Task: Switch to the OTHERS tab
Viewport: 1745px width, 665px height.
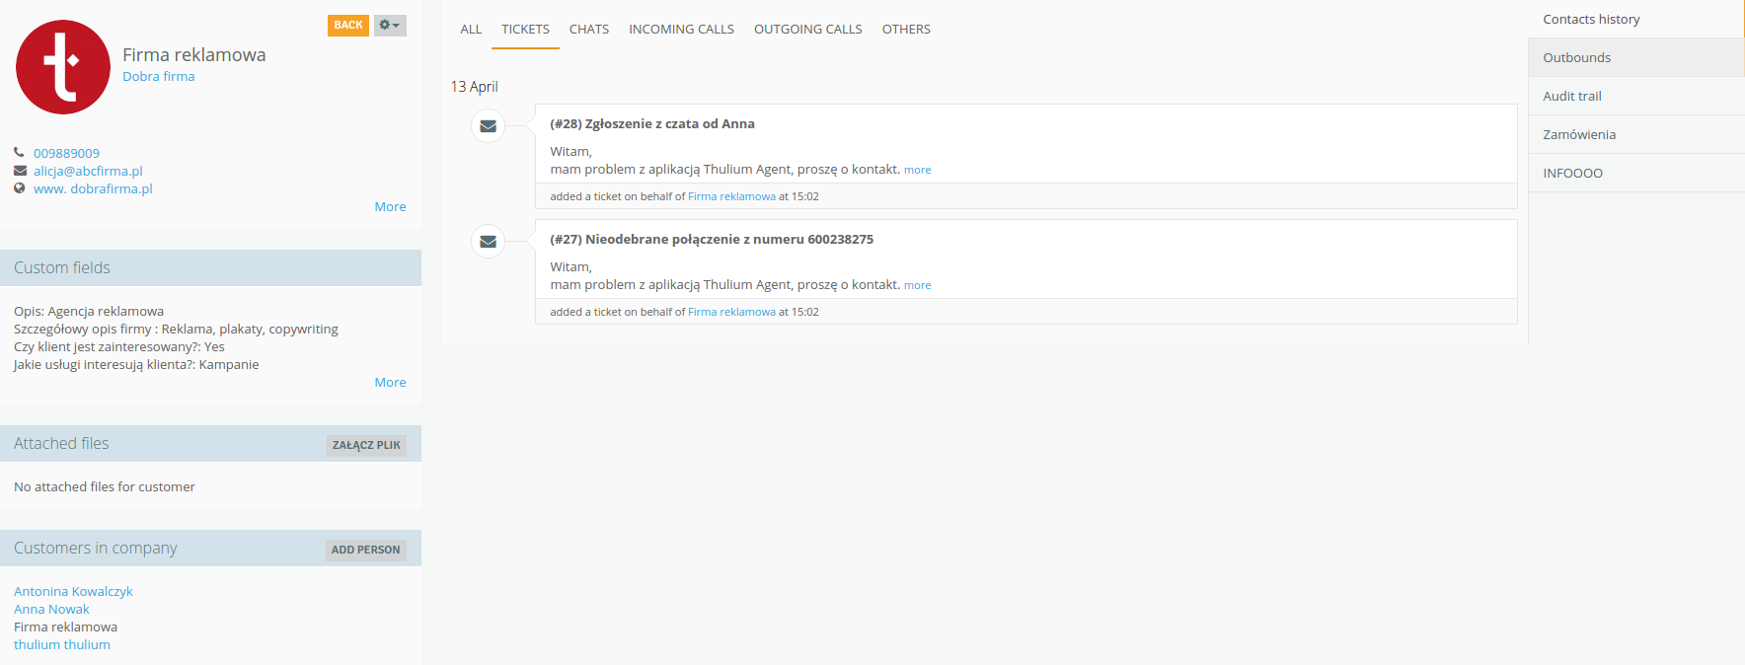Action: [906, 29]
